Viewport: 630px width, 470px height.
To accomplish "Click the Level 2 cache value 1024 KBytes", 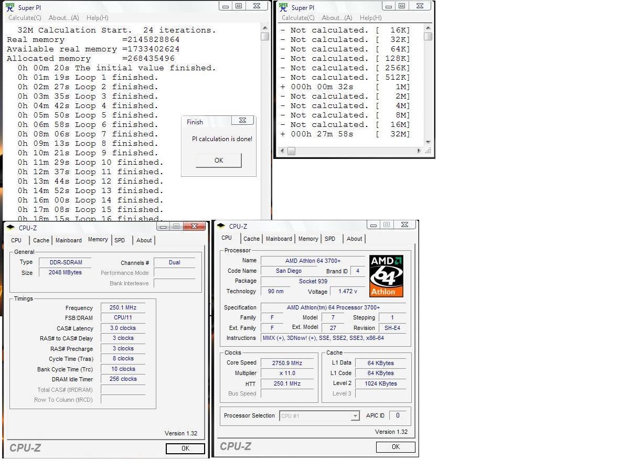I will [381, 383].
